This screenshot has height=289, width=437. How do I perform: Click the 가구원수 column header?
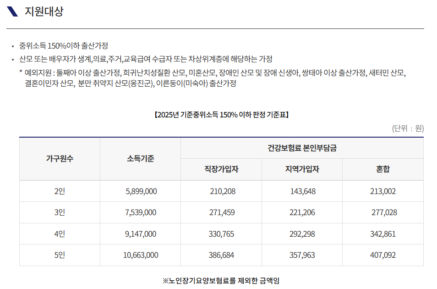click(60, 159)
